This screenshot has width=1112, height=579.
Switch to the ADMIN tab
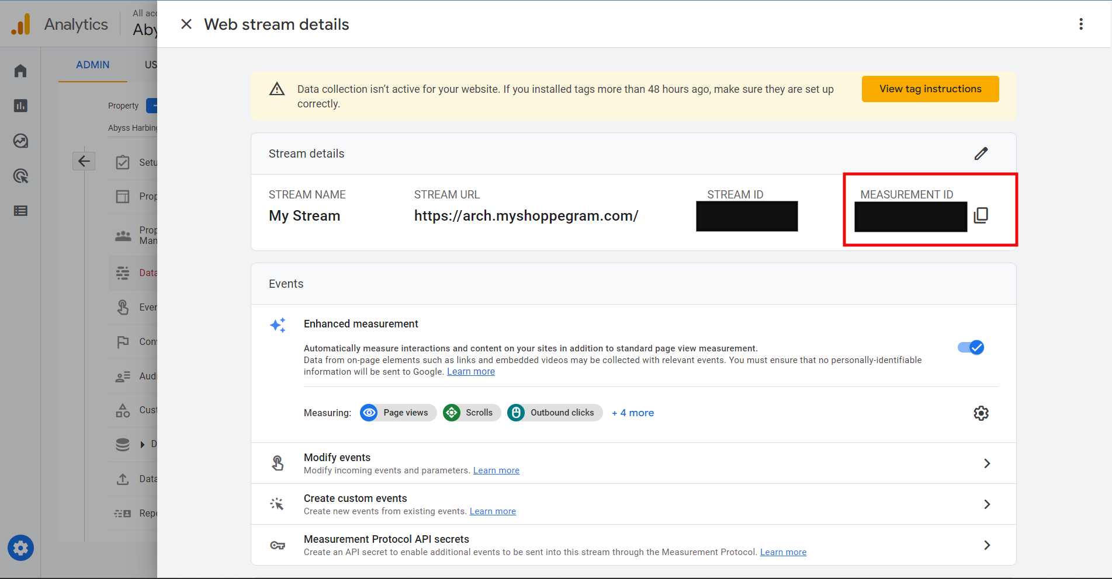(x=93, y=65)
